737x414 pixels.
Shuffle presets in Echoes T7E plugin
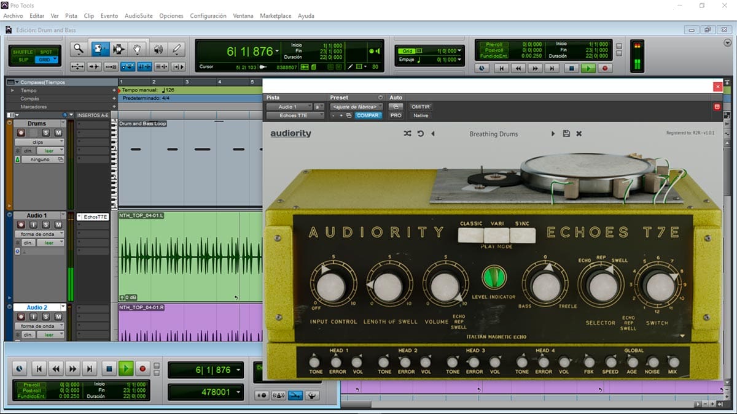(x=407, y=134)
